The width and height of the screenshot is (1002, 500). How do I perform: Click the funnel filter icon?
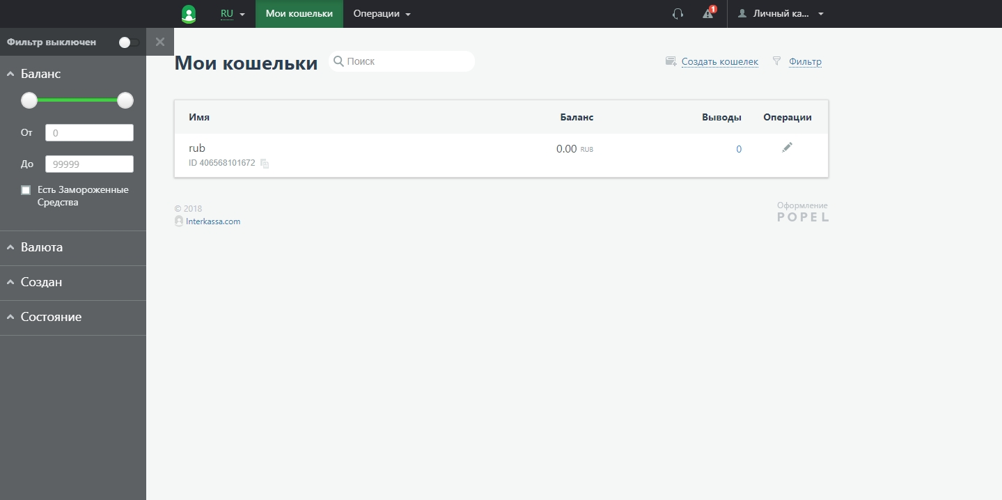tap(776, 61)
